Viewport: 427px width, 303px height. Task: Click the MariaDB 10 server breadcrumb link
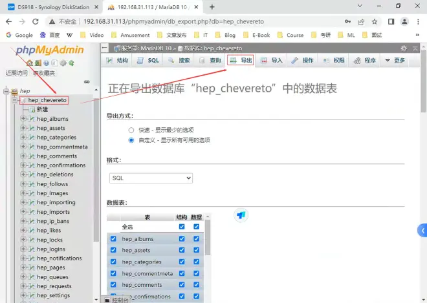pyautogui.click(x=146, y=48)
